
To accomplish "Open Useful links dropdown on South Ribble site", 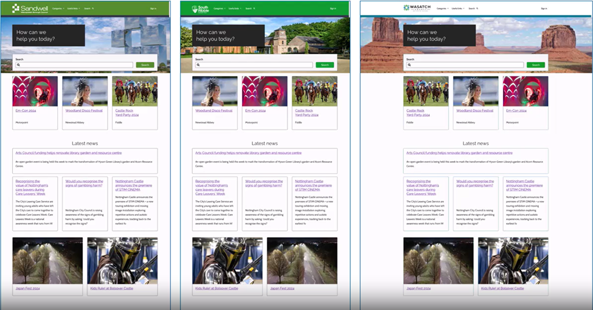I will pos(235,9).
